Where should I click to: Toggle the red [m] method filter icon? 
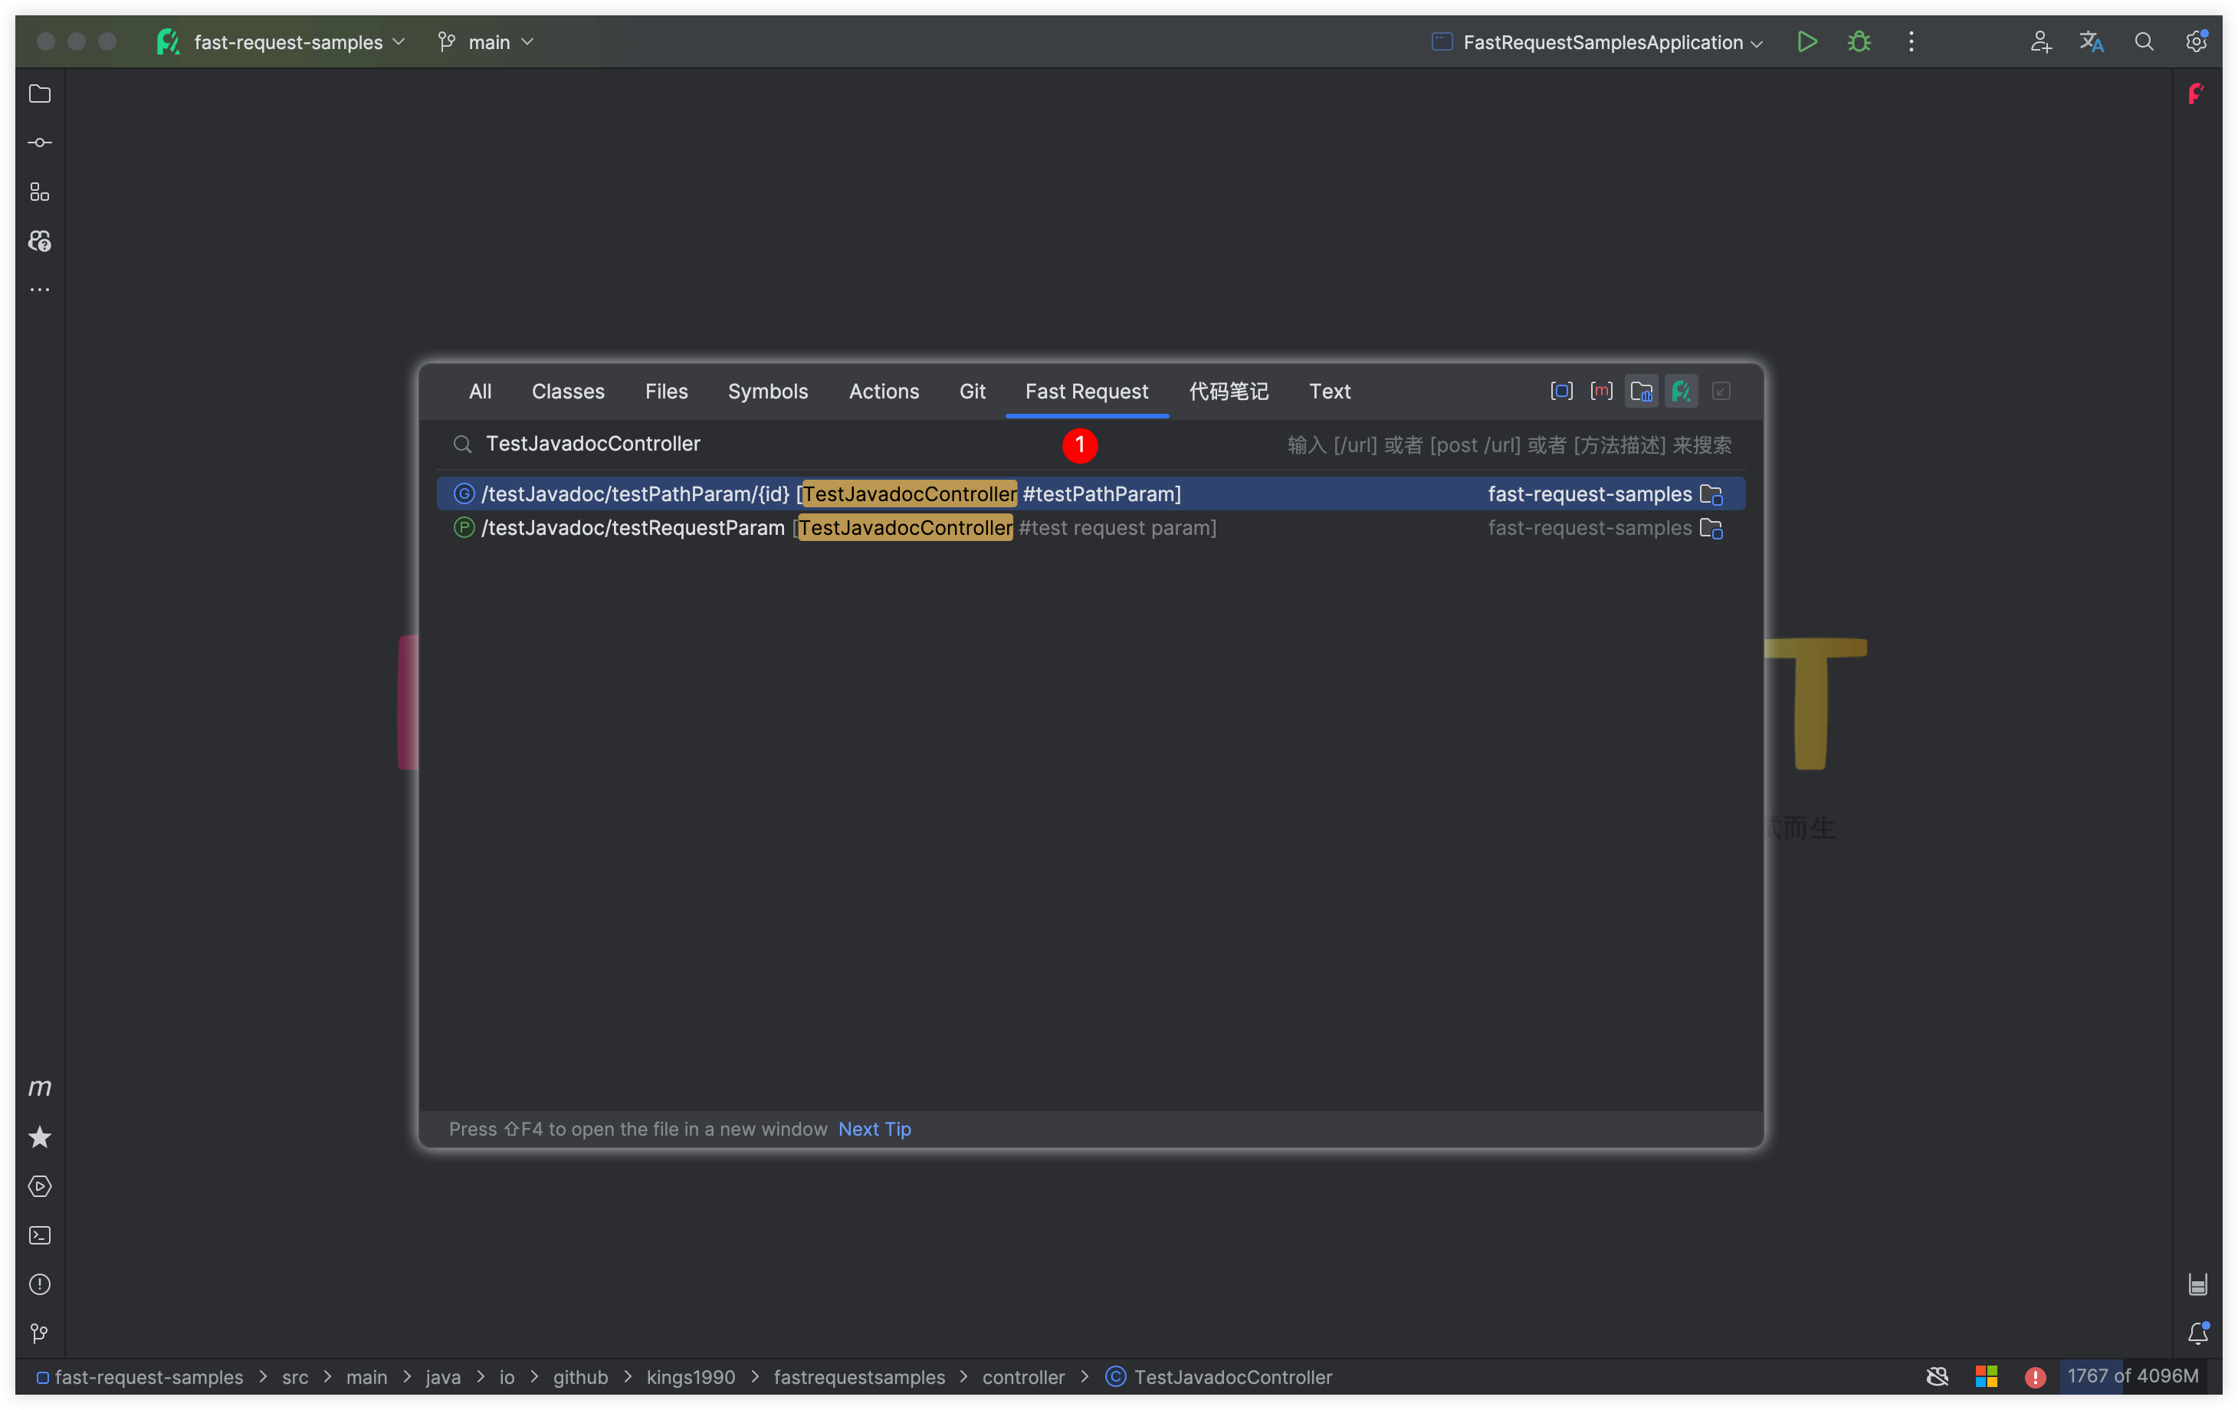point(1601,392)
